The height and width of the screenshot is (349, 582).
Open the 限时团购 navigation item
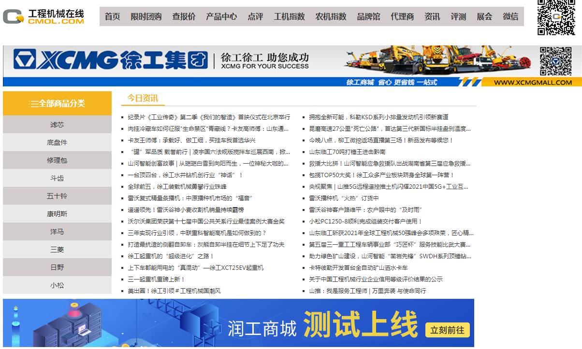pos(146,16)
